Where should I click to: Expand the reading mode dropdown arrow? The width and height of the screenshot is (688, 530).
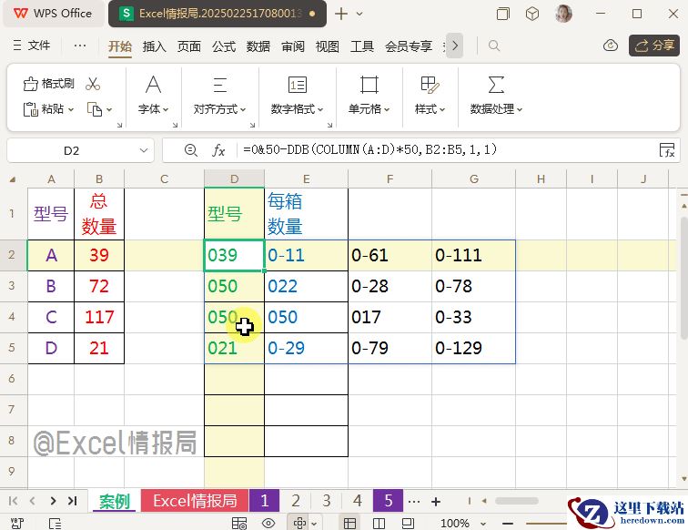coord(314,524)
